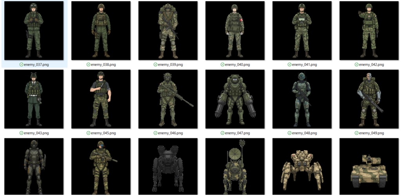This screenshot has height=196, width=401.
Task: Click the enemy_037.png file name
Action: pyautogui.click(x=36, y=65)
